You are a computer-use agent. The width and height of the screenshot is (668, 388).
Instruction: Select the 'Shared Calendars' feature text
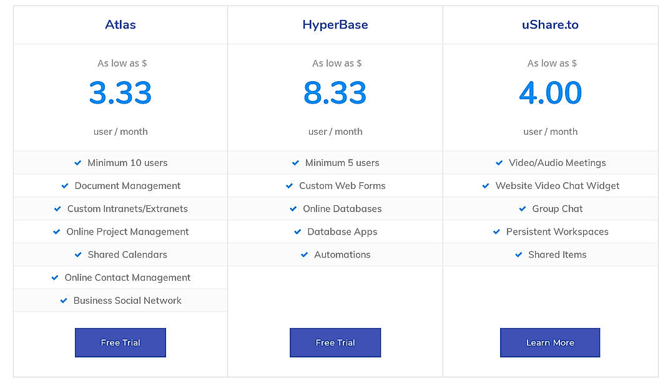click(x=127, y=255)
